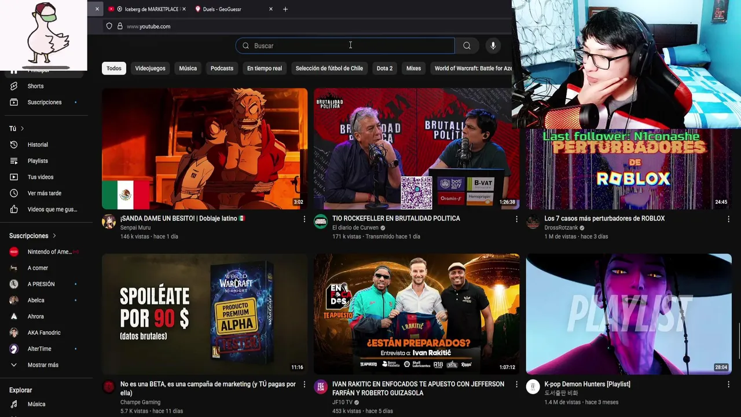
Task: Close the Duels - GeoGuessr tab
Action: (x=271, y=9)
